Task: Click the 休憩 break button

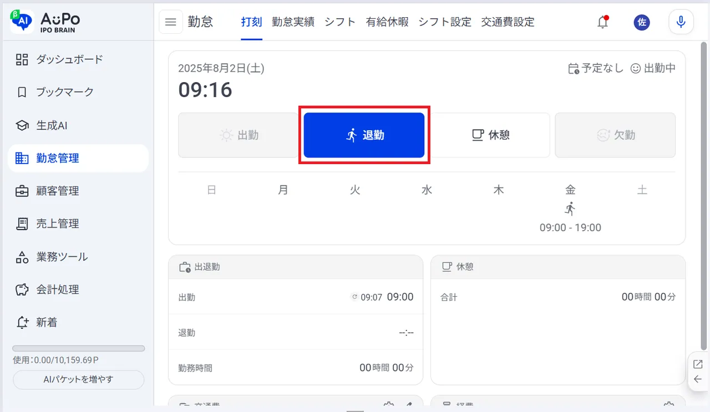Action: [x=490, y=135]
